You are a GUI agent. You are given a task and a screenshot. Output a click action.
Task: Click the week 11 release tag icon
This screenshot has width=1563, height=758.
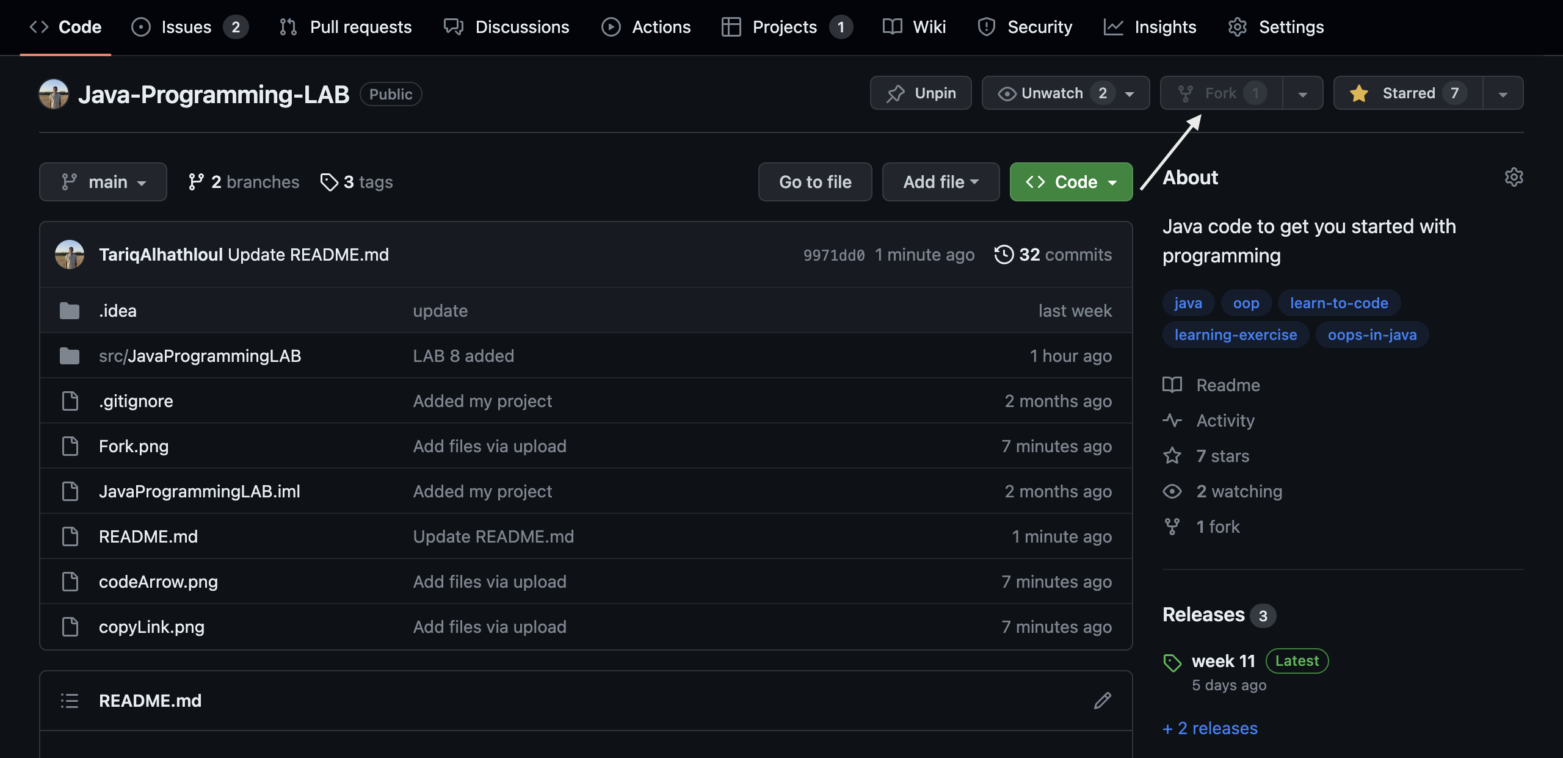1172,662
